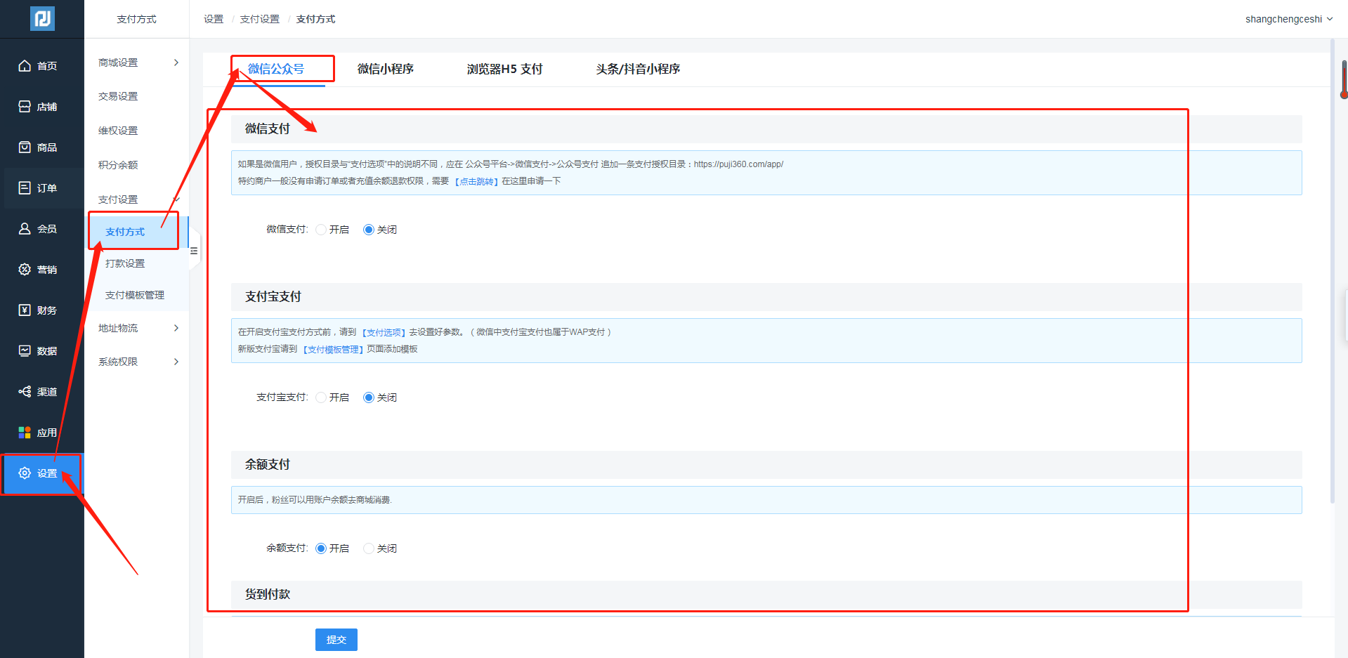This screenshot has height=658, width=1348.
Task: Click the page vertical scrollbar
Action: (1332, 271)
